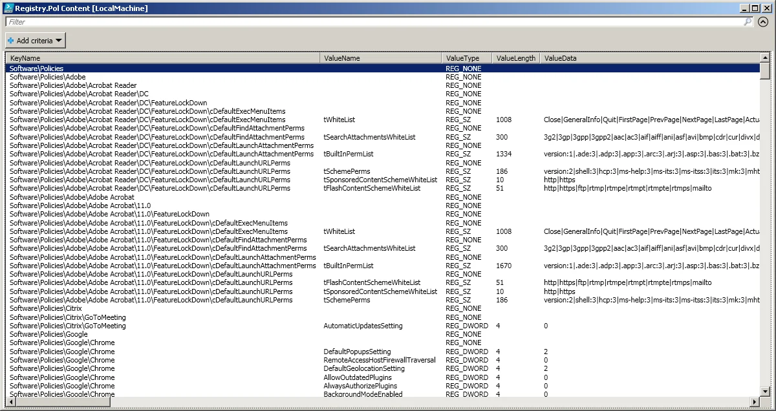Collapse the criteria pane via circular chevron
This screenshot has height=411, width=776.
click(x=764, y=21)
